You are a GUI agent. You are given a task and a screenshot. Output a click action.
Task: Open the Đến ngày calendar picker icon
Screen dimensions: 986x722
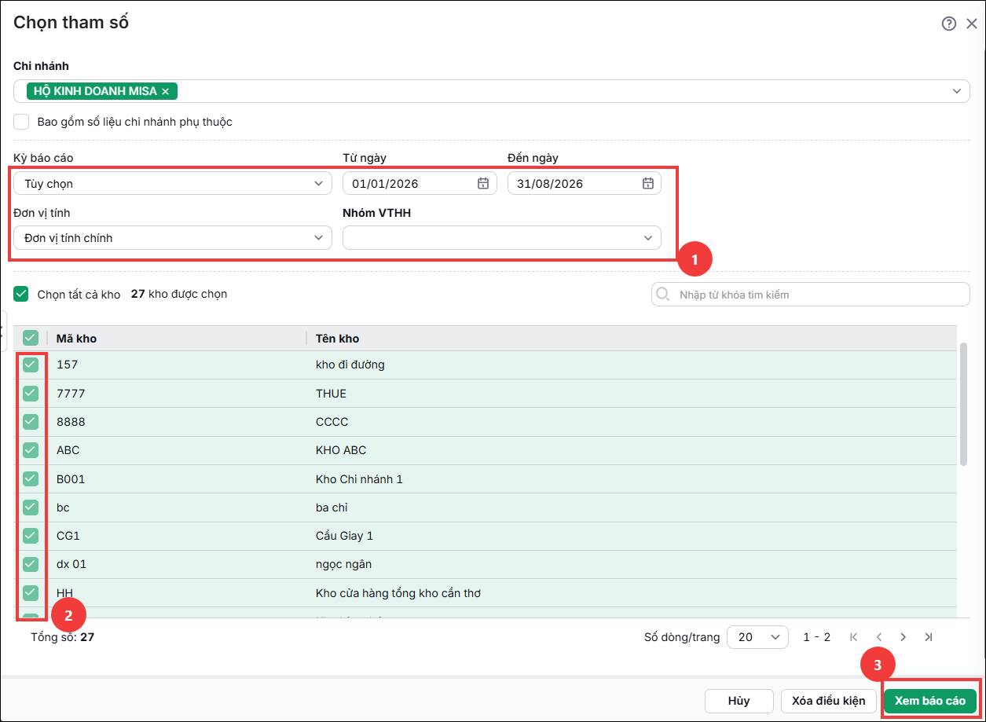[648, 183]
